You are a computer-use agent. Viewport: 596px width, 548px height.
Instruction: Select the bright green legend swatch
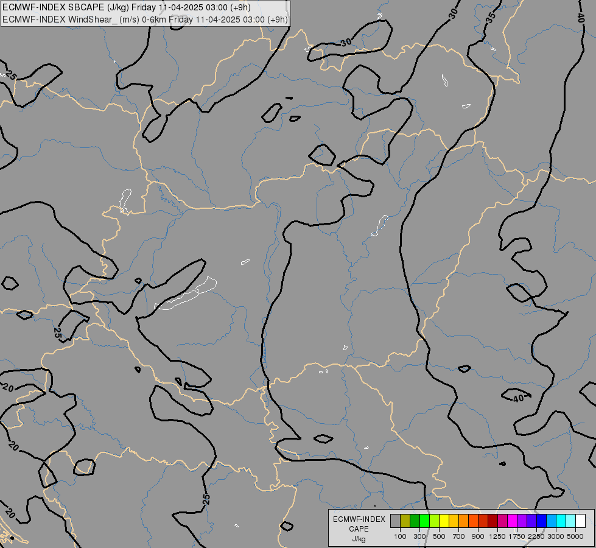[424, 521]
